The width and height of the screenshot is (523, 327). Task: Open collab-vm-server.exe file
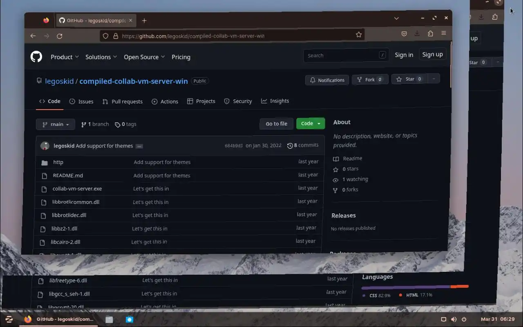tap(77, 188)
